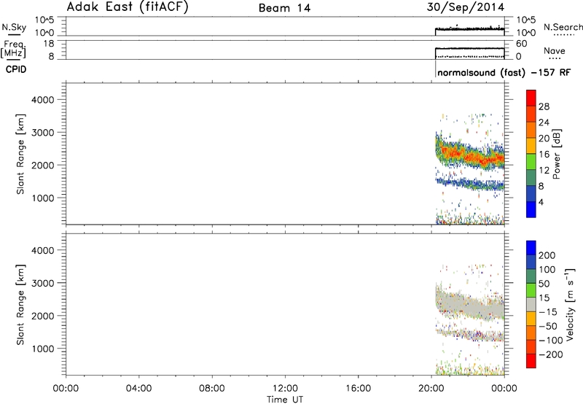Click the left '10^5' noise axis value
The image size is (583, 404).
click(x=44, y=20)
